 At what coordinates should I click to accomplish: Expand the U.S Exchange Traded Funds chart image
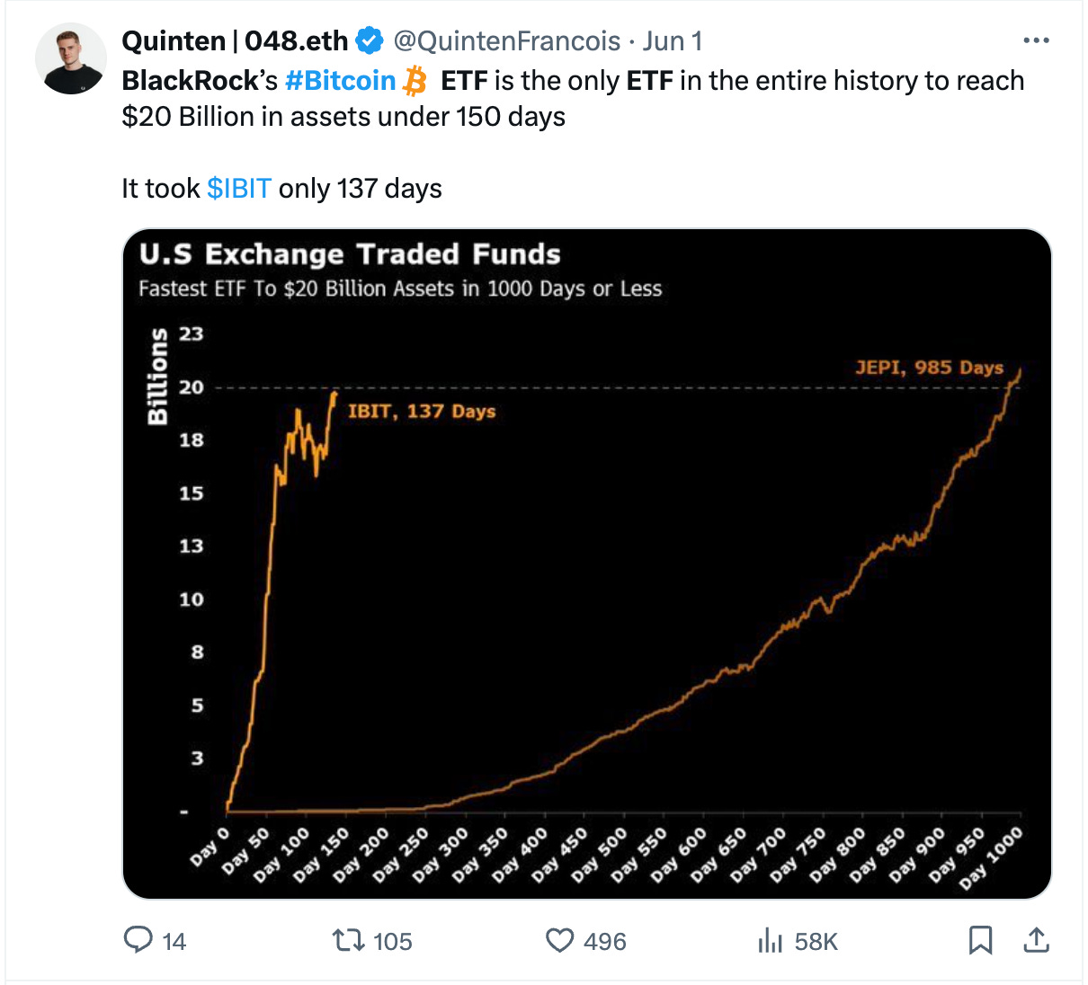coord(586,563)
